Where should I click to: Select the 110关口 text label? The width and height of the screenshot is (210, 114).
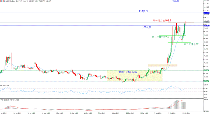coord(143,11)
